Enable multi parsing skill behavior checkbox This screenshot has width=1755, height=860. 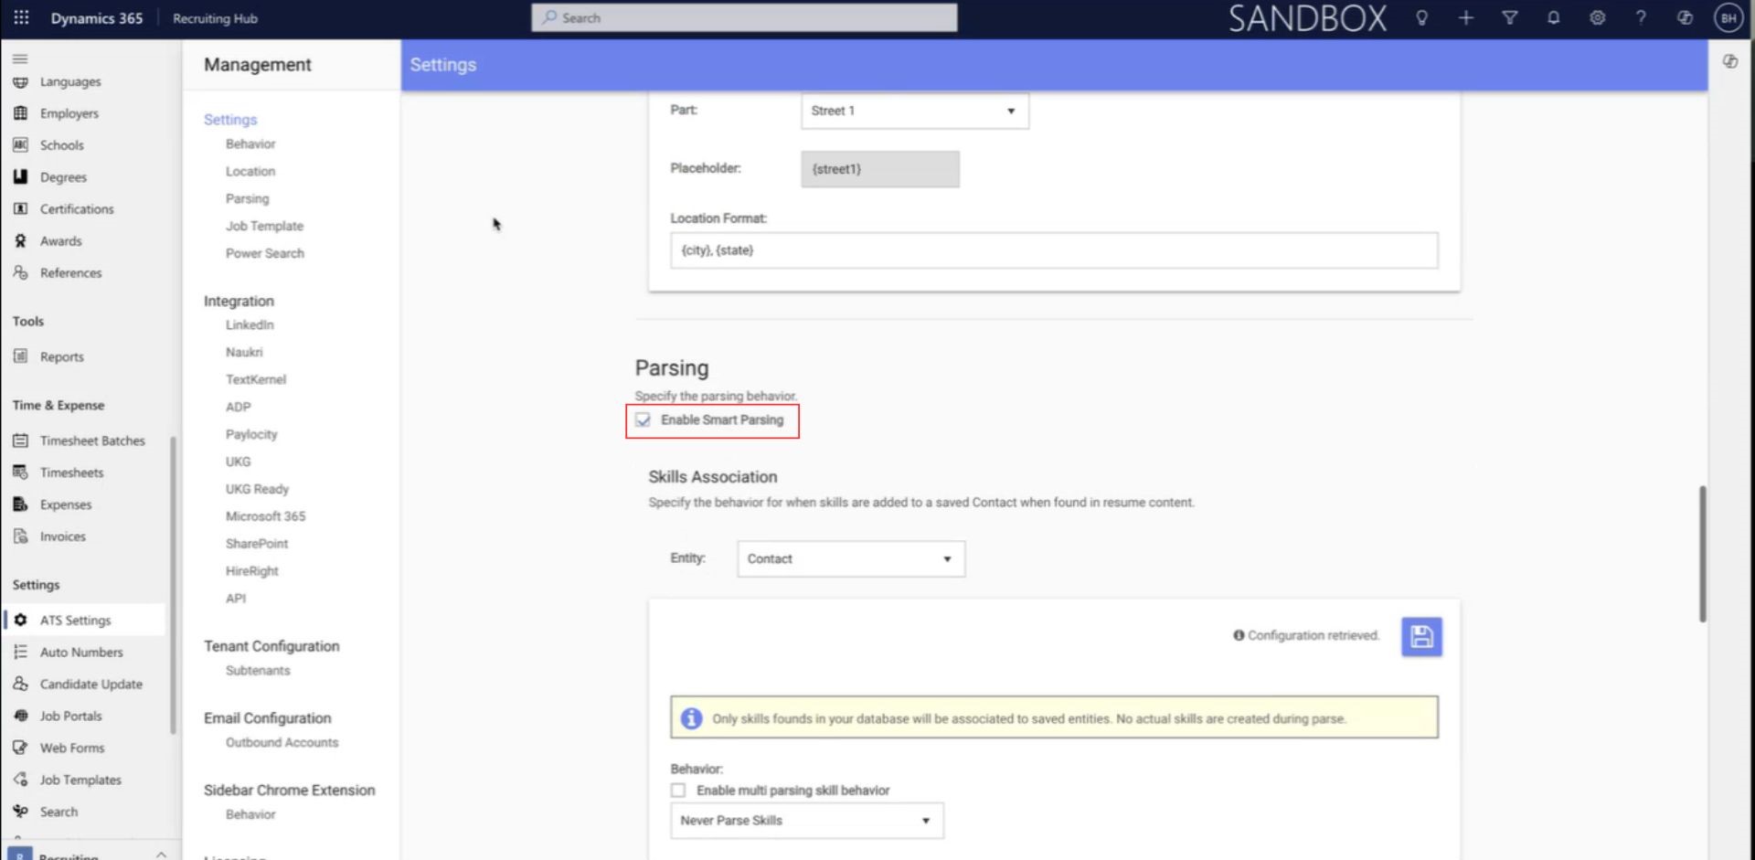click(678, 791)
